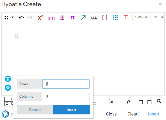Open the green arrow symbols category
The width and height of the screenshot is (166, 120).
pos(83,18)
